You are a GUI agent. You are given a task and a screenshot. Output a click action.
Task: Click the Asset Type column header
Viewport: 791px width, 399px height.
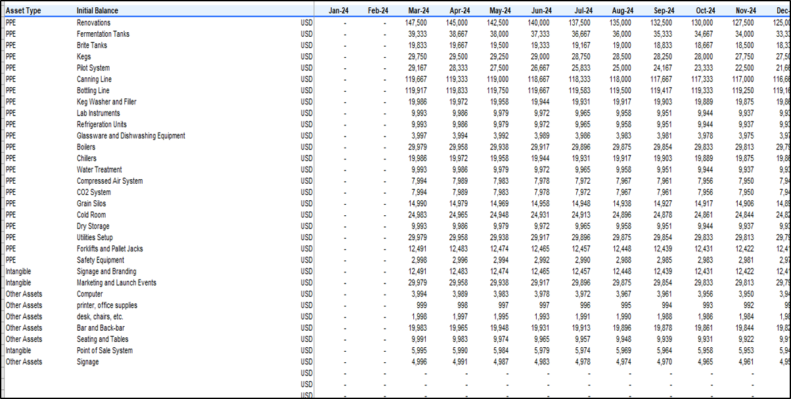[x=24, y=10]
